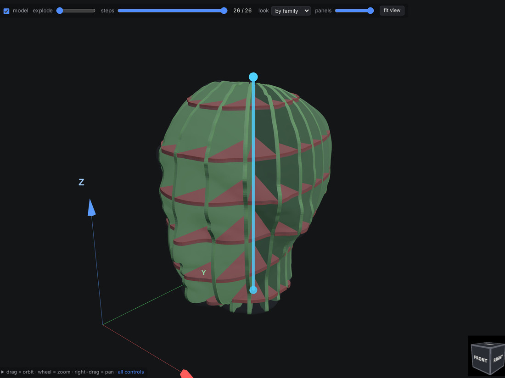Click the Z axis label
The height and width of the screenshot is (378, 505).
click(81, 183)
